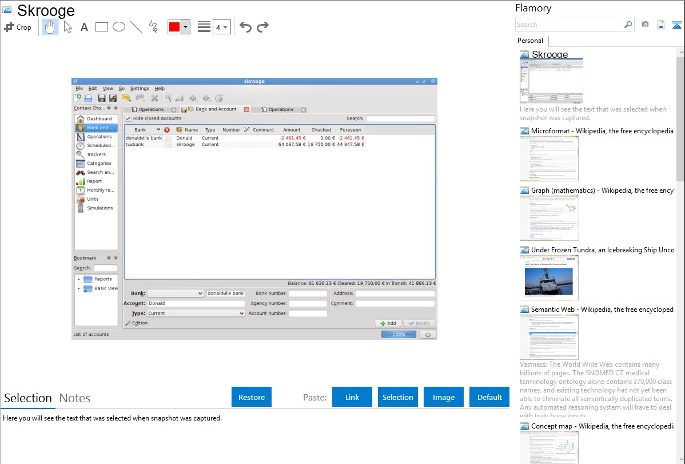Viewport: 685px width, 464px height.
Task: Choose the straight line drawing tool
Action: tap(136, 27)
